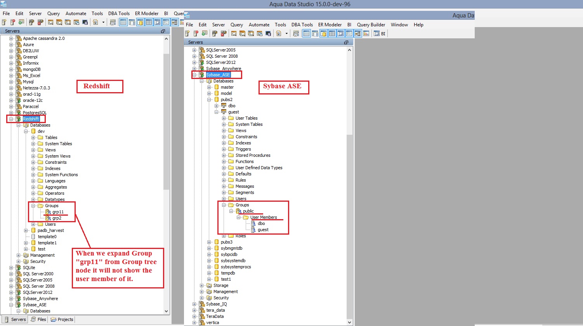The width and height of the screenshot is (583, 326).
Task: Click script document icon in left window toolbar
Action: [95, 22]
